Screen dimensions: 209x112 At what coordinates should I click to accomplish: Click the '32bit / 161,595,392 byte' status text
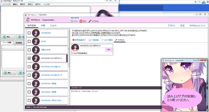pos(36,107)
